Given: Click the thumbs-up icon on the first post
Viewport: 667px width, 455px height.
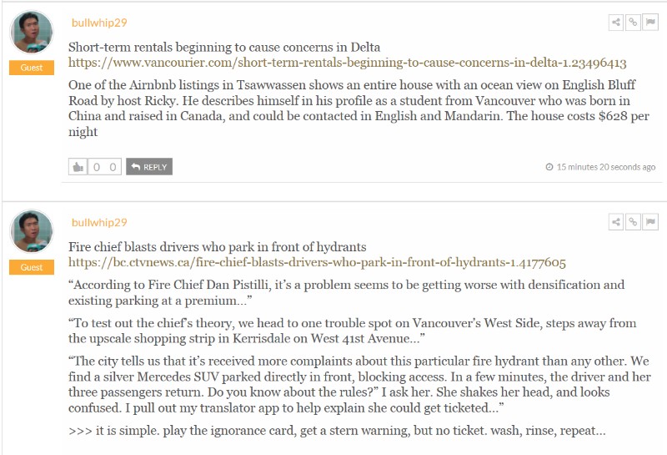Looking at the screenshot, I should [x=78, y=167].
